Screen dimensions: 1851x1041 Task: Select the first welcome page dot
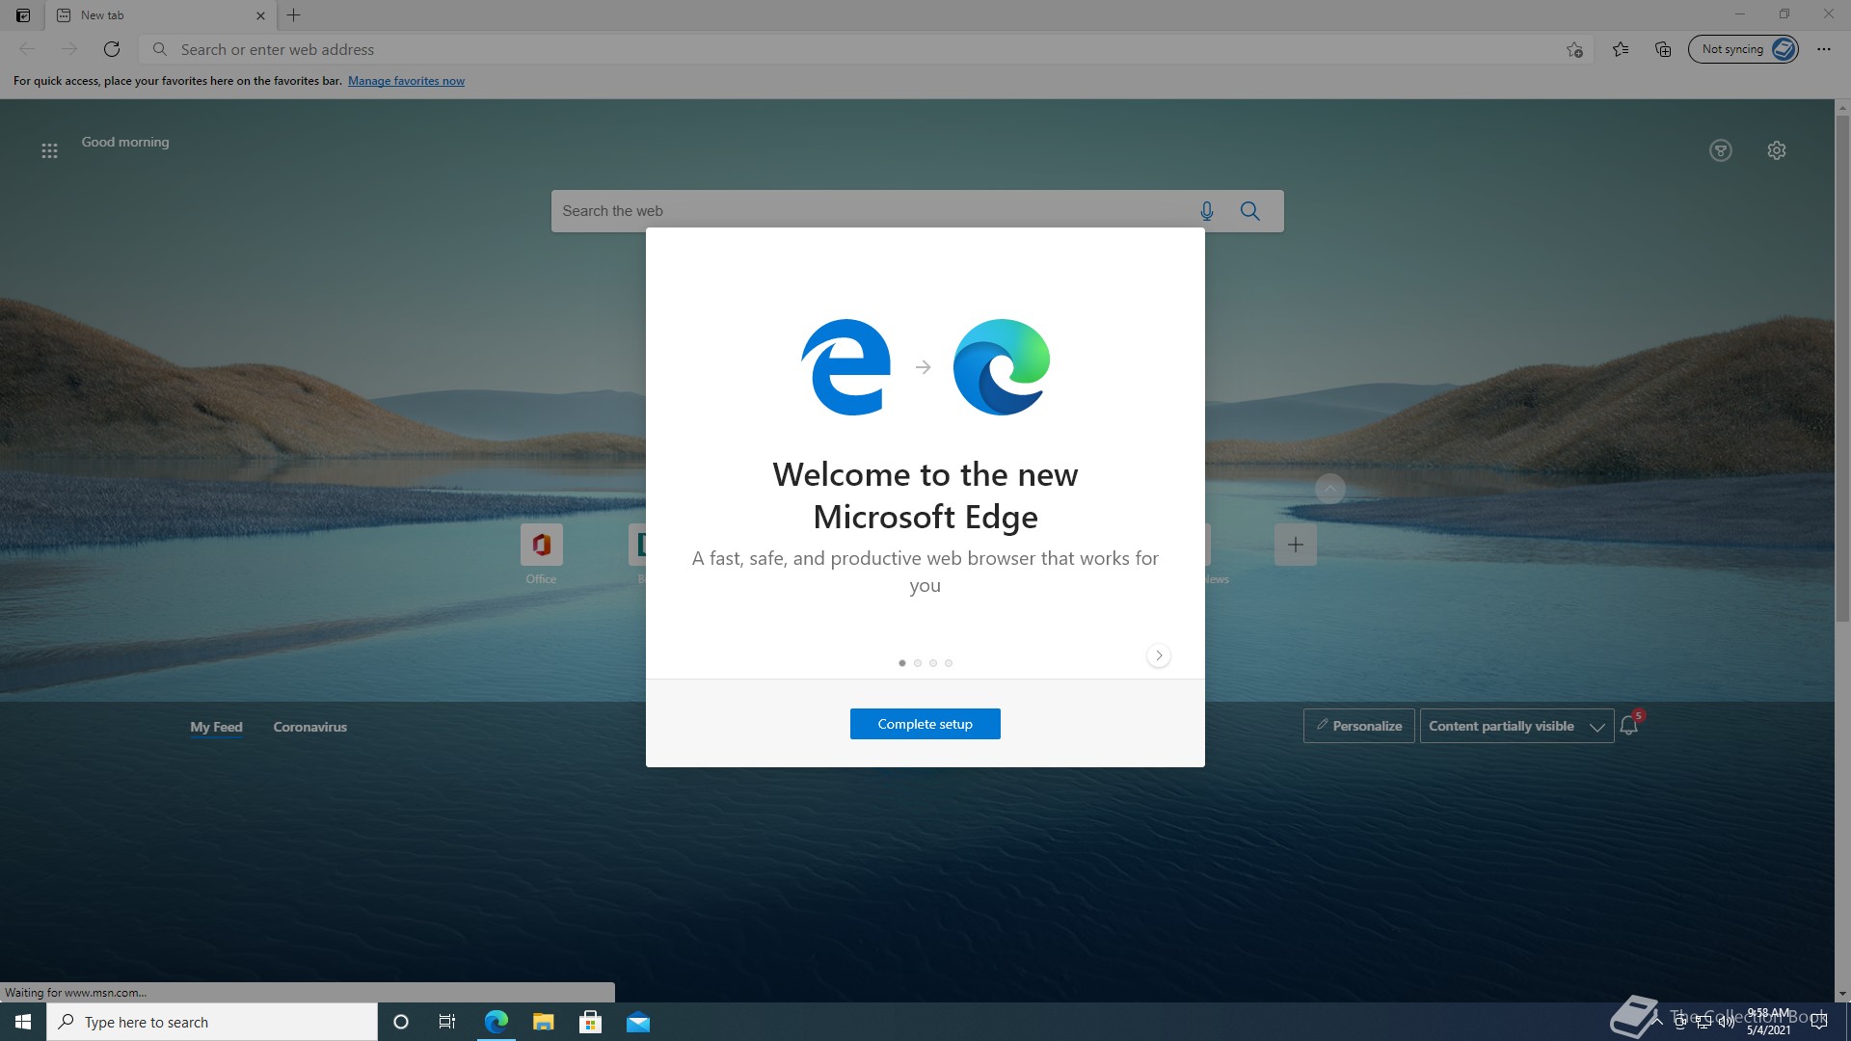(902, 663)
